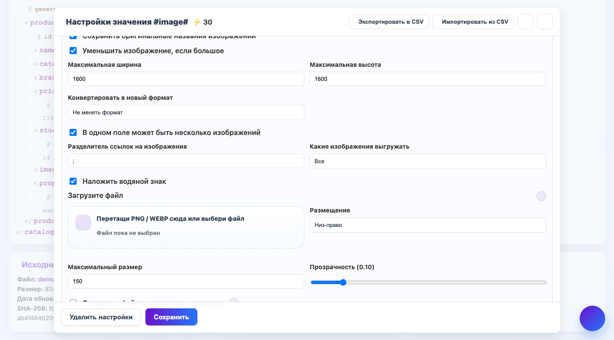Screen dimensions: 614x340
Task: Click the lightning bolt icon near 30
Action: (x=197, y=22)
